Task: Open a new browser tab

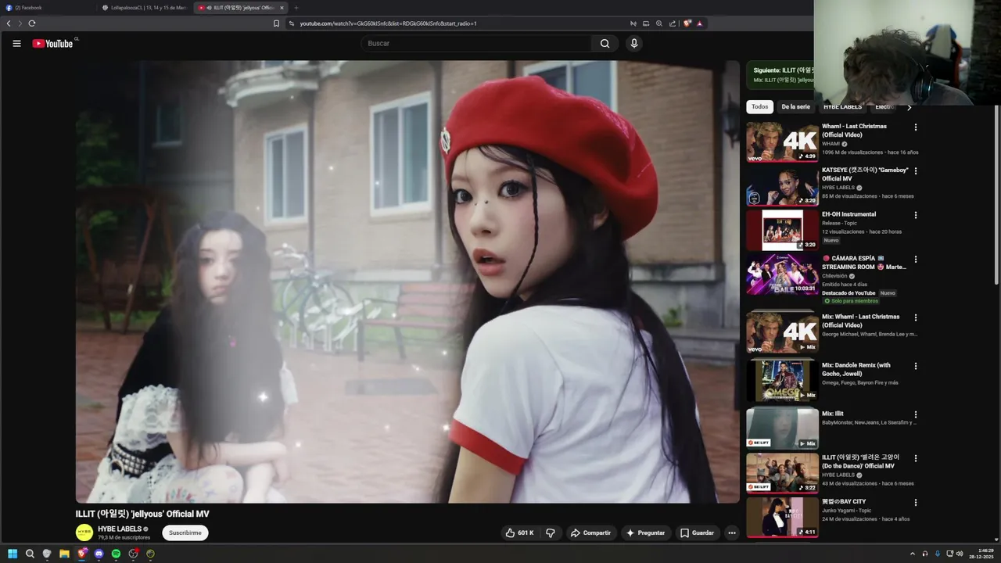Action: [x=296, y=8]
